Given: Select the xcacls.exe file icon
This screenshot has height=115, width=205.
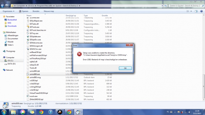Looking at the screenshot, I should pyautogui.click(x=28, y=96).
